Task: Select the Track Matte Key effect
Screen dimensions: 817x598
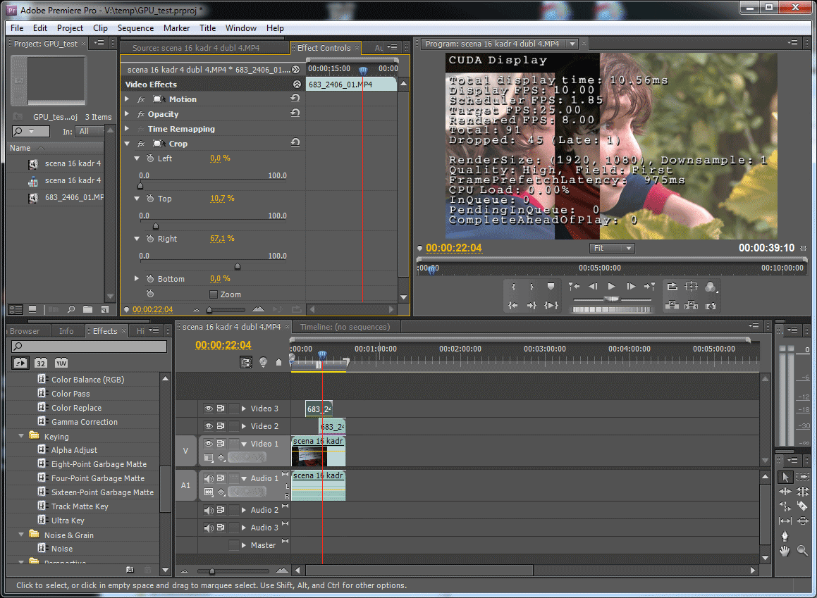Action: click(80, 506)
